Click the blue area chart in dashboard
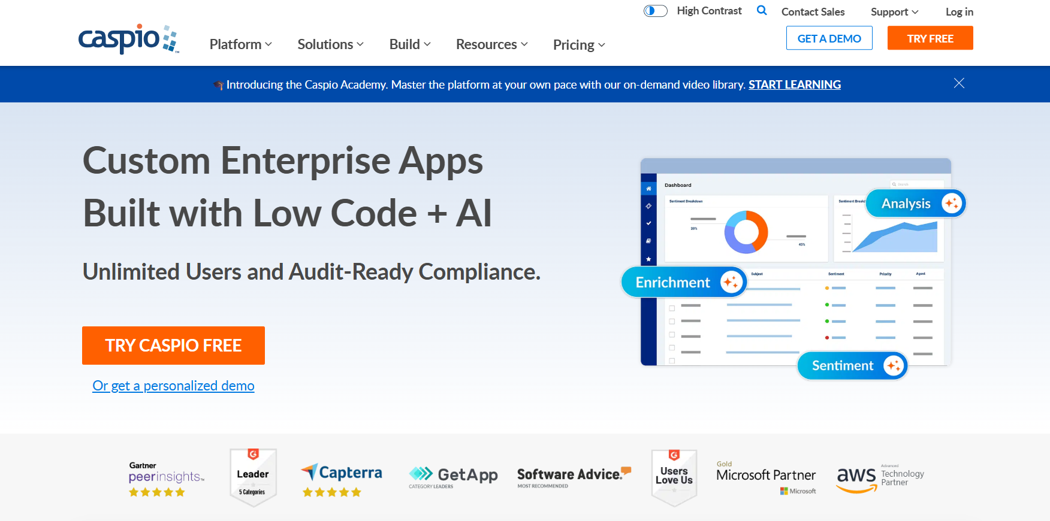 pyautogui.click(x=895, y=237)
